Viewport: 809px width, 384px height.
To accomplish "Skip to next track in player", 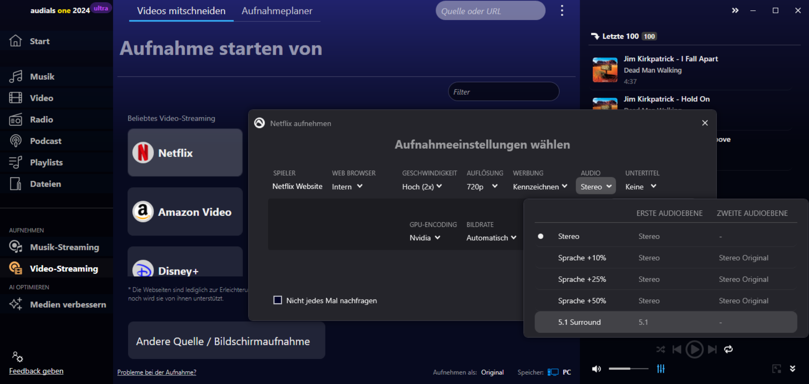I will 712,350.
